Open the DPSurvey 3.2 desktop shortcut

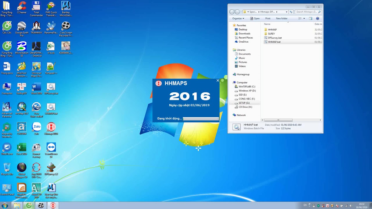click(x=51, y=169)
